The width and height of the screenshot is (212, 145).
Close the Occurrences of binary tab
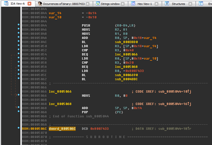[x=88, y=4]
